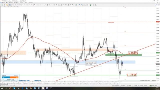Expand the indicators list dropdown arrow

[91, 5]
